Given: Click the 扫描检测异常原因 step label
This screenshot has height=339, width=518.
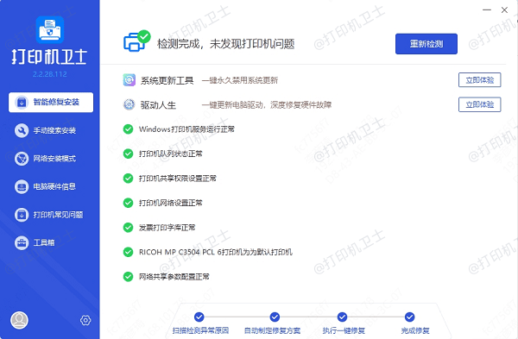Looking at the screenshot, I should coord(200,330).
